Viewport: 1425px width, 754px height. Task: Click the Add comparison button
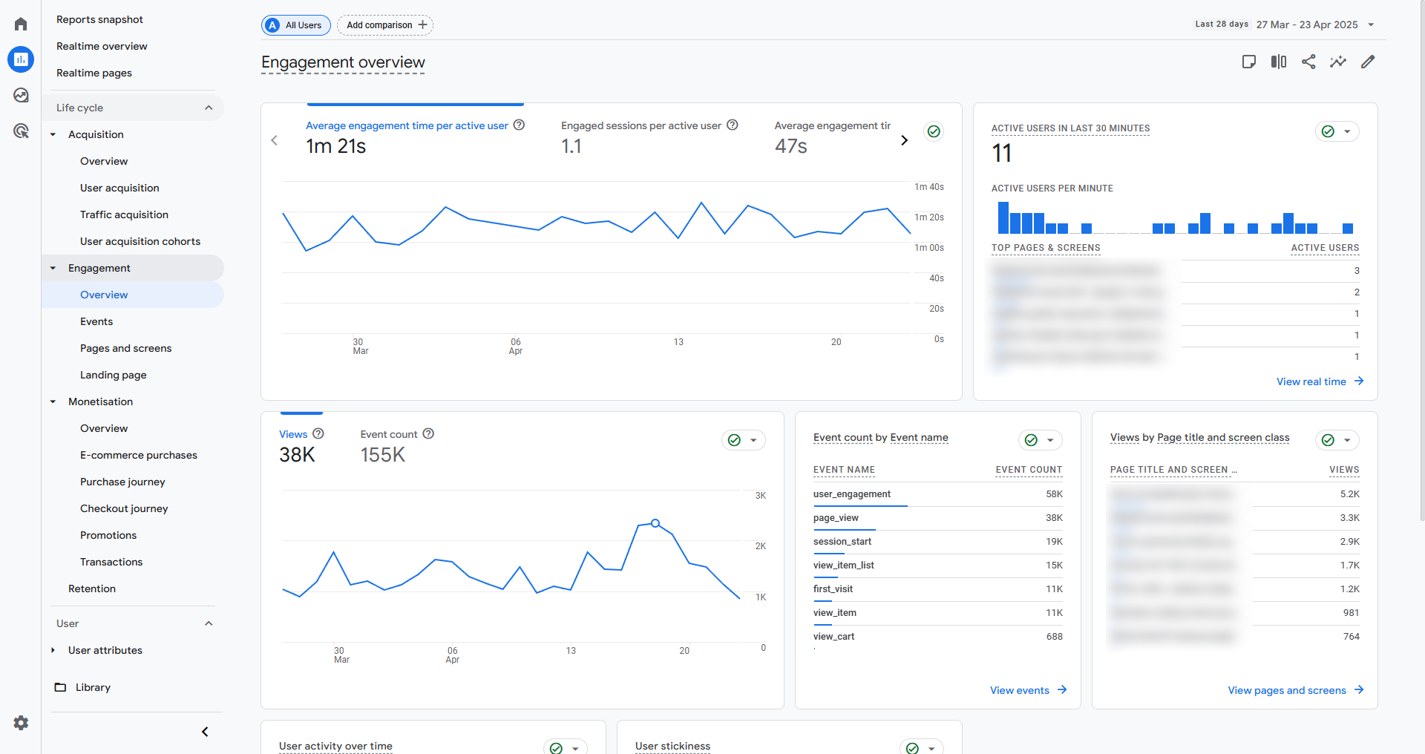point(385,25)
